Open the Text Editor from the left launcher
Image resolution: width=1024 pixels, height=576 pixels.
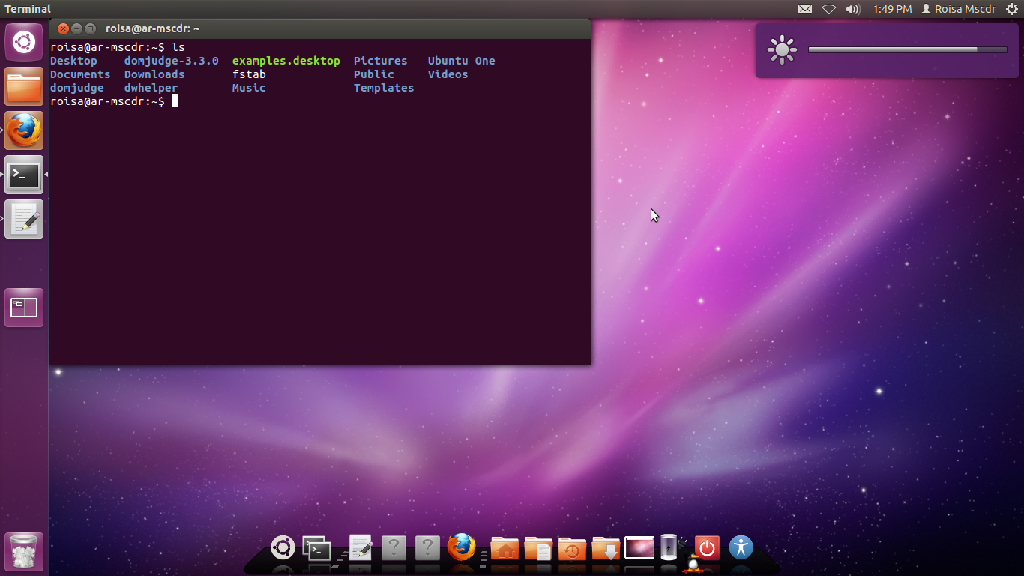coord(24,219)
